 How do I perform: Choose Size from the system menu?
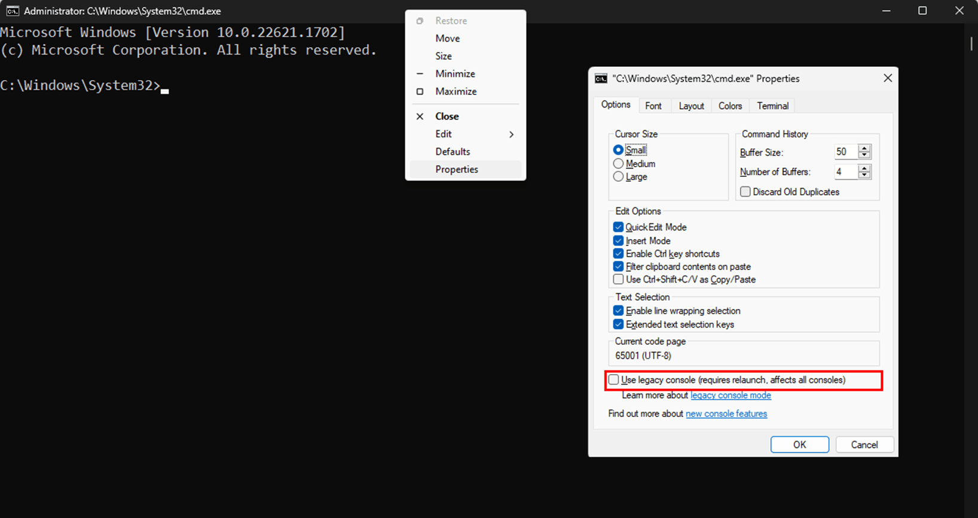(466, 56)
